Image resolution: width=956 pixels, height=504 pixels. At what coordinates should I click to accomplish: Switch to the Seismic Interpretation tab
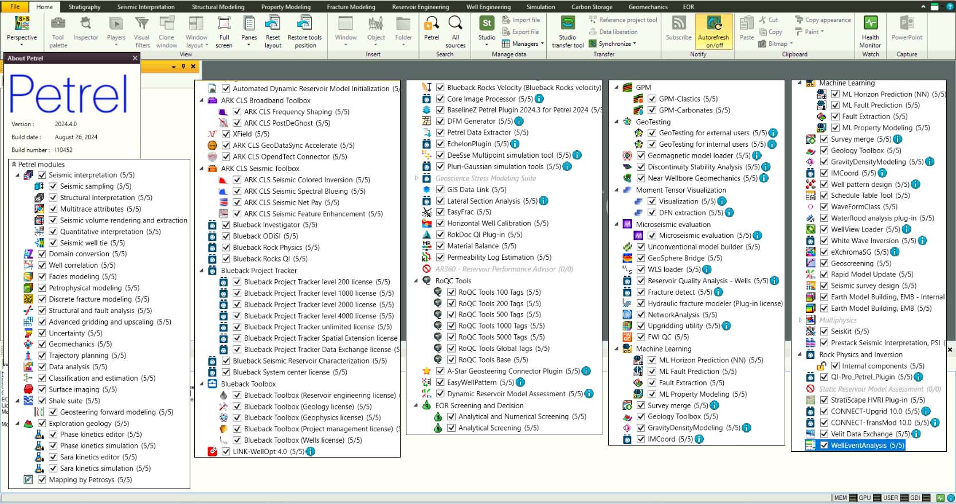coord(146,7)
